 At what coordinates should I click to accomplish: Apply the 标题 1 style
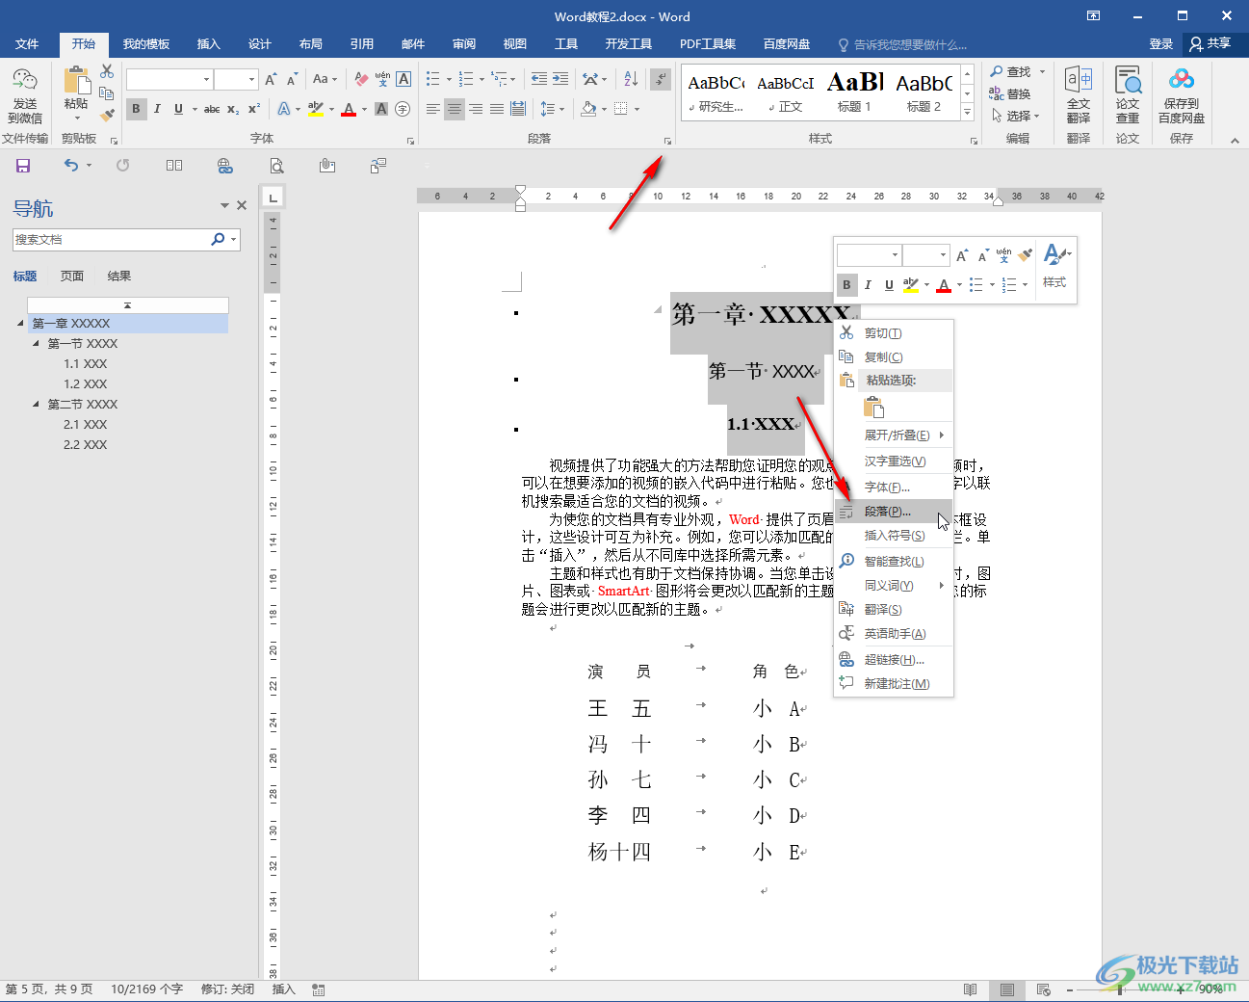point(854,93)
